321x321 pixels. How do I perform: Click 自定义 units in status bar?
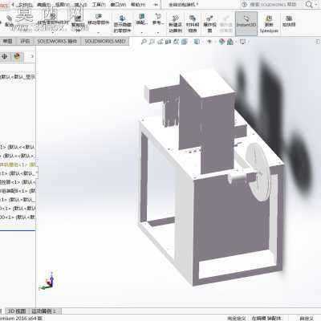pyautogui.click(x=307, y=318)
